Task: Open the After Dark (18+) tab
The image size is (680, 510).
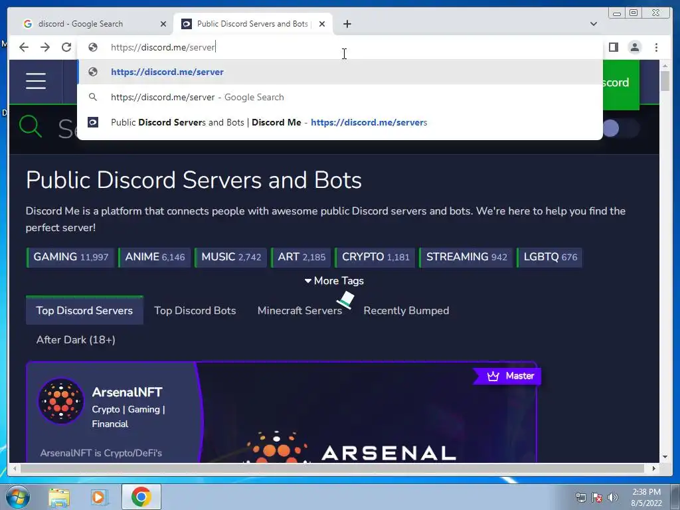Action: 76,339
